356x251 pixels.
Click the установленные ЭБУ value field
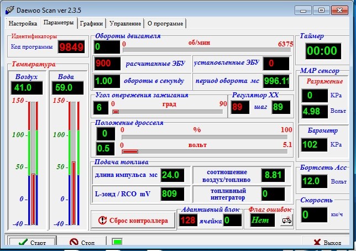276,64
